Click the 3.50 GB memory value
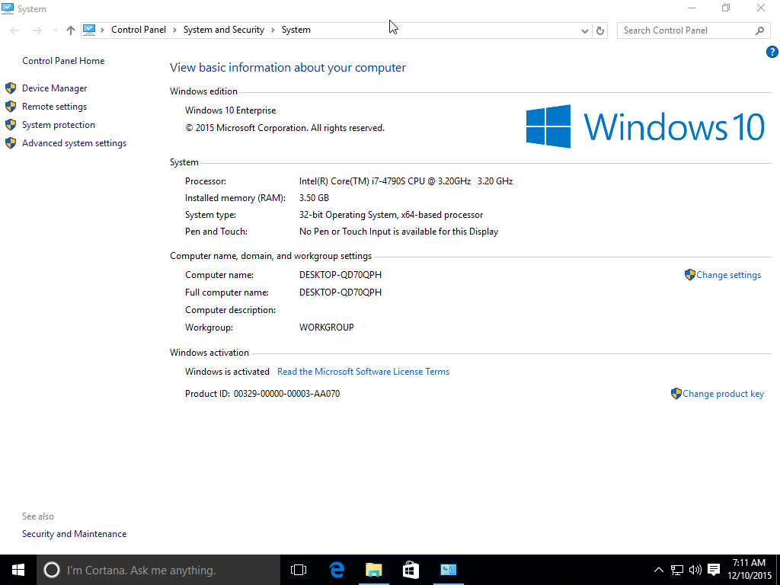 pyautogui.click(x=314, y=198)
